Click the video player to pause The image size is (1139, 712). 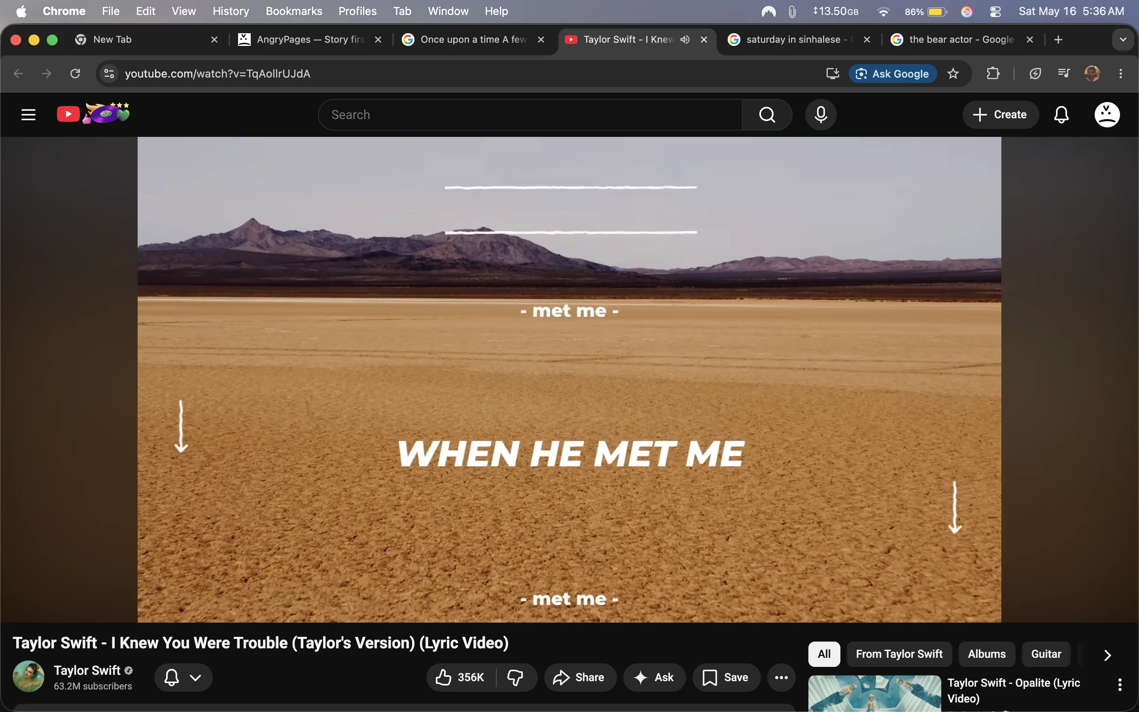(x=569, y=380)
